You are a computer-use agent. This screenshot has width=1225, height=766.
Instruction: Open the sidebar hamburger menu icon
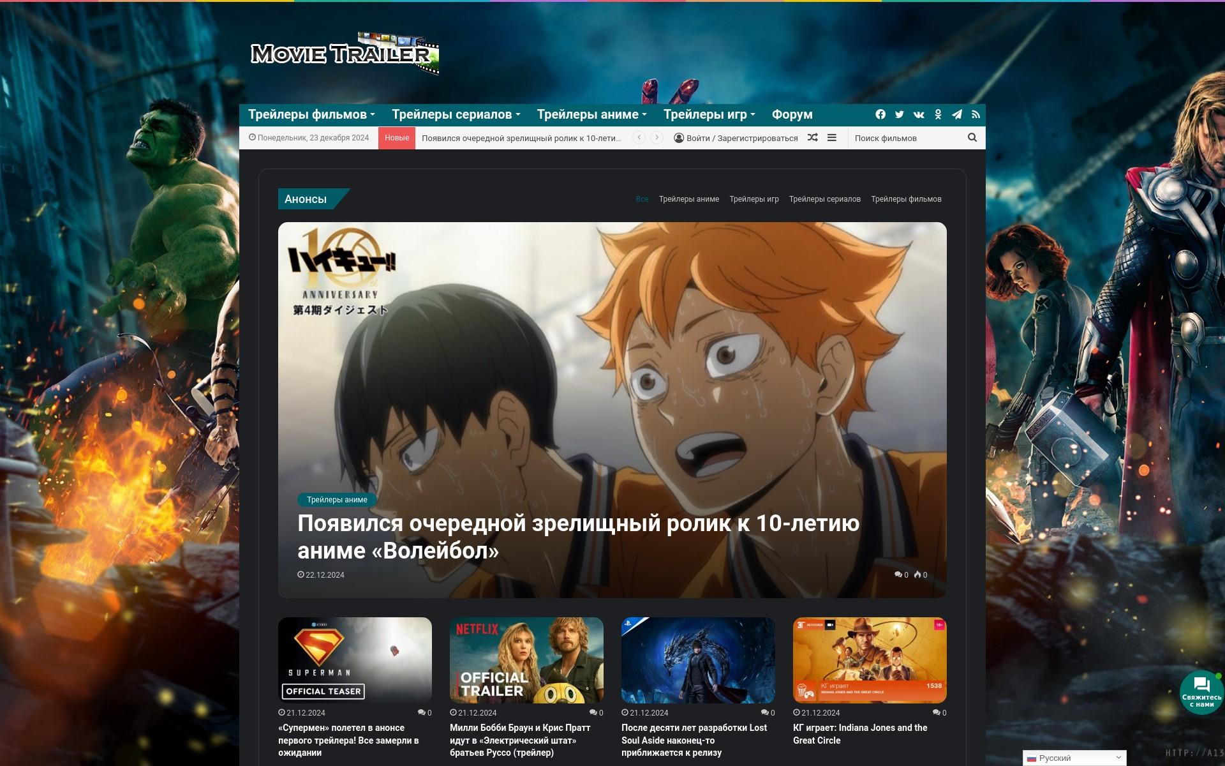coord(832,137)
